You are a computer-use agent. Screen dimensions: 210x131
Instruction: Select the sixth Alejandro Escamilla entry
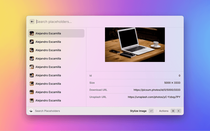click(x=48, y=75)
